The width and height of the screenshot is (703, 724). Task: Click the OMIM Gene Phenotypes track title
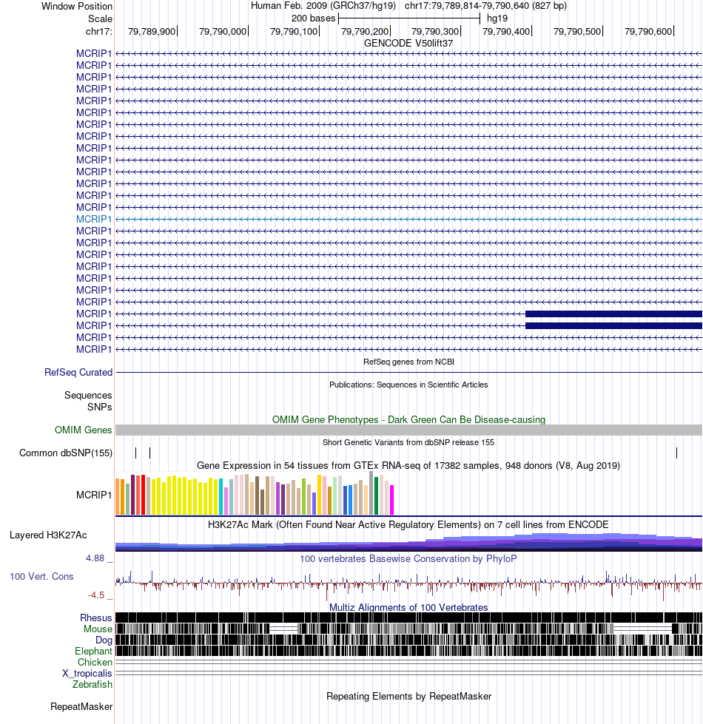click(408, 419)
